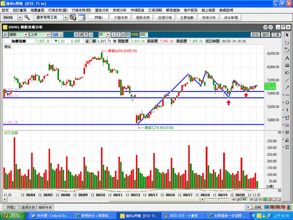The image size is (293, 220).
Task: Open the 設定 menu
Action: [x=5, y=10]
